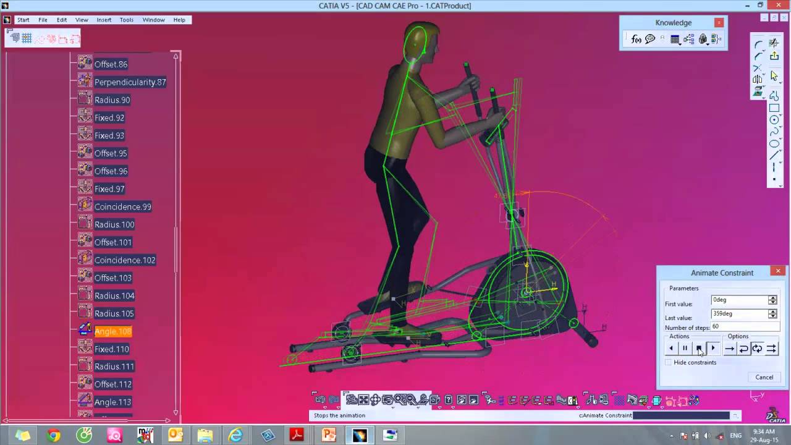Select the Loop animation option
The width and height of the screenshot is (791, 445).
click(757, 349)
